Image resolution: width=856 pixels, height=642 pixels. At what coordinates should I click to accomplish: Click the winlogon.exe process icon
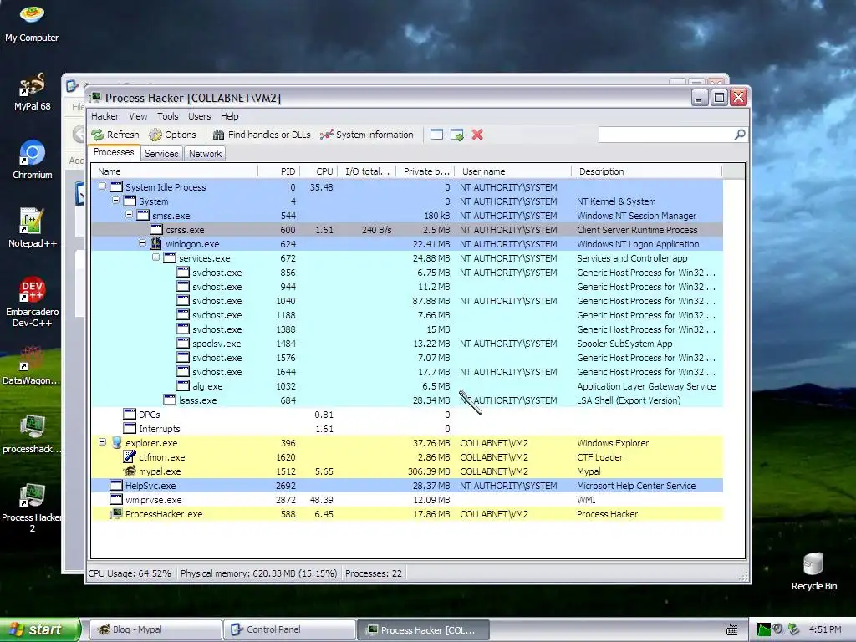click(x=156, y=243)
